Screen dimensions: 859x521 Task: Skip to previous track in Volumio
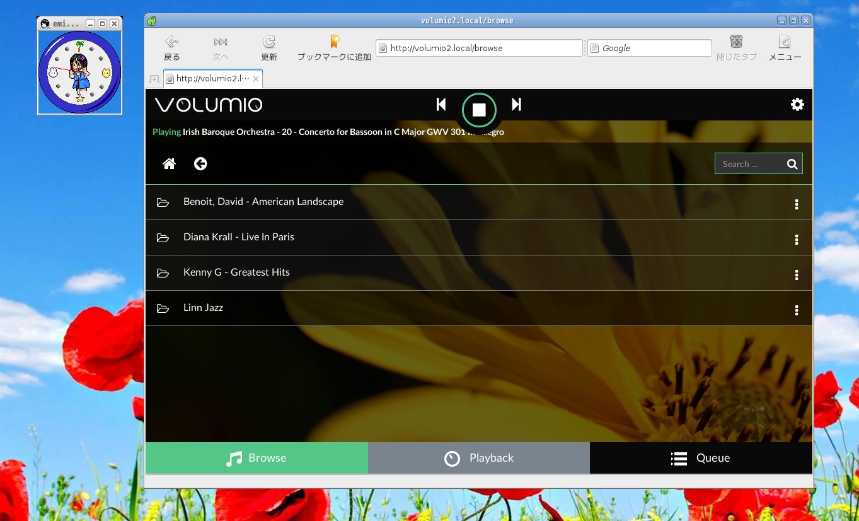point(441,105)
